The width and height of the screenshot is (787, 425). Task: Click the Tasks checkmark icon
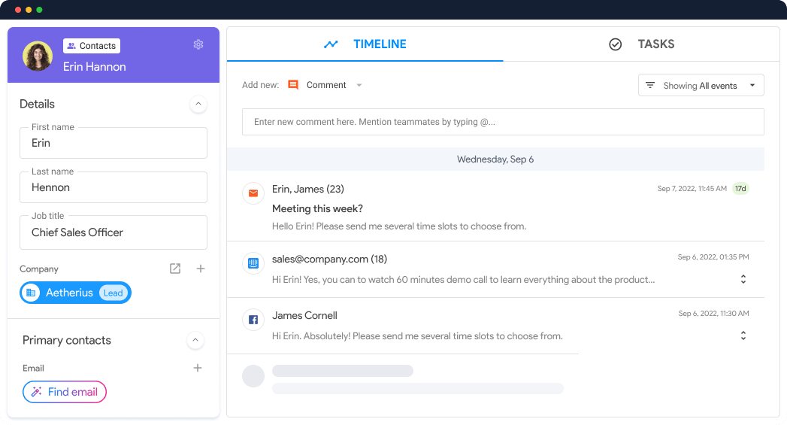click(616, 44)
